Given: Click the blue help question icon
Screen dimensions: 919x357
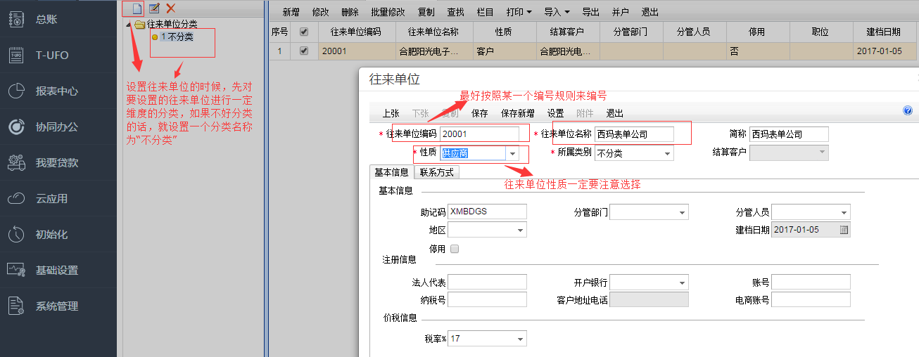Looking at the screenshot, I should pyautogui.click(x=908, y=111).
